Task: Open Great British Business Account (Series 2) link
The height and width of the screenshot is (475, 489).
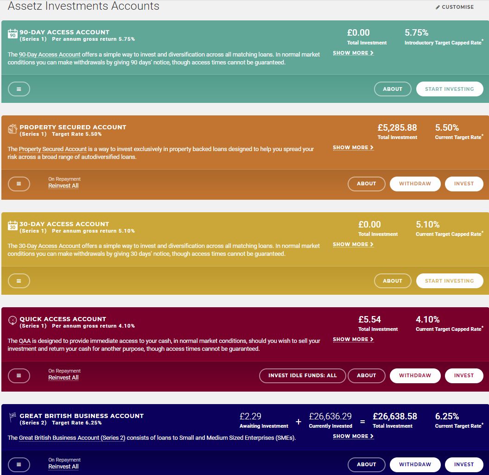Action: point(72,438)
